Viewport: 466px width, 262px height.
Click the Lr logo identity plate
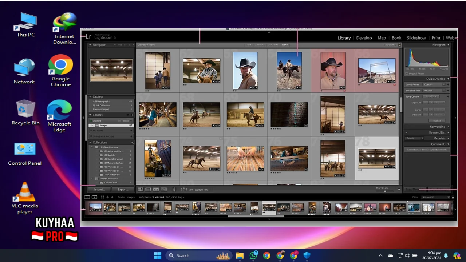tap(88, 37)
